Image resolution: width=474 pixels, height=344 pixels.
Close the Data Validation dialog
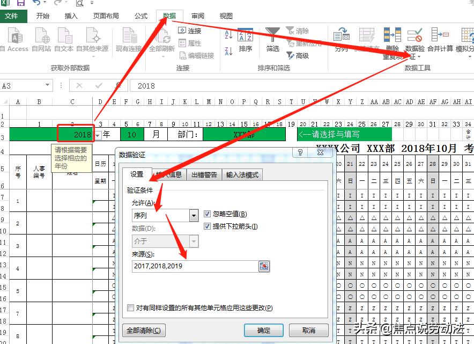321,152
